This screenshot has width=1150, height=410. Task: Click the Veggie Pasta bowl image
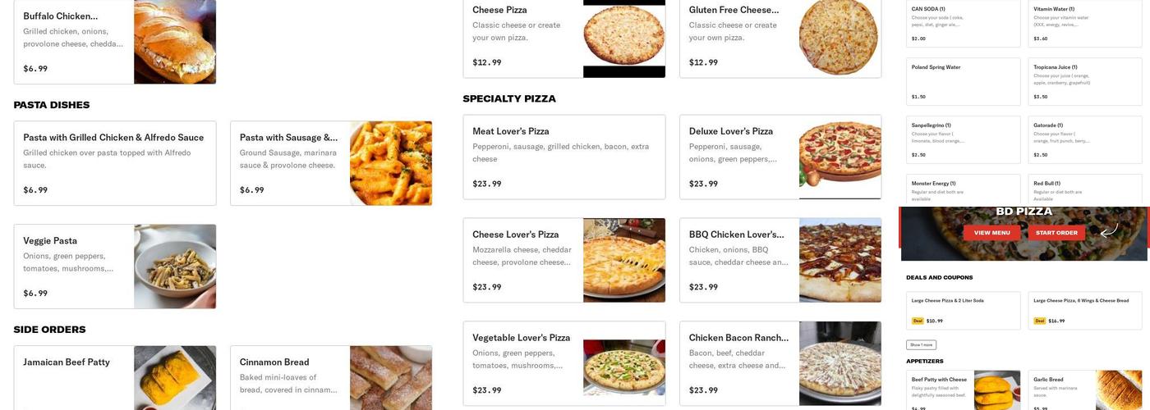coord(175,266)
